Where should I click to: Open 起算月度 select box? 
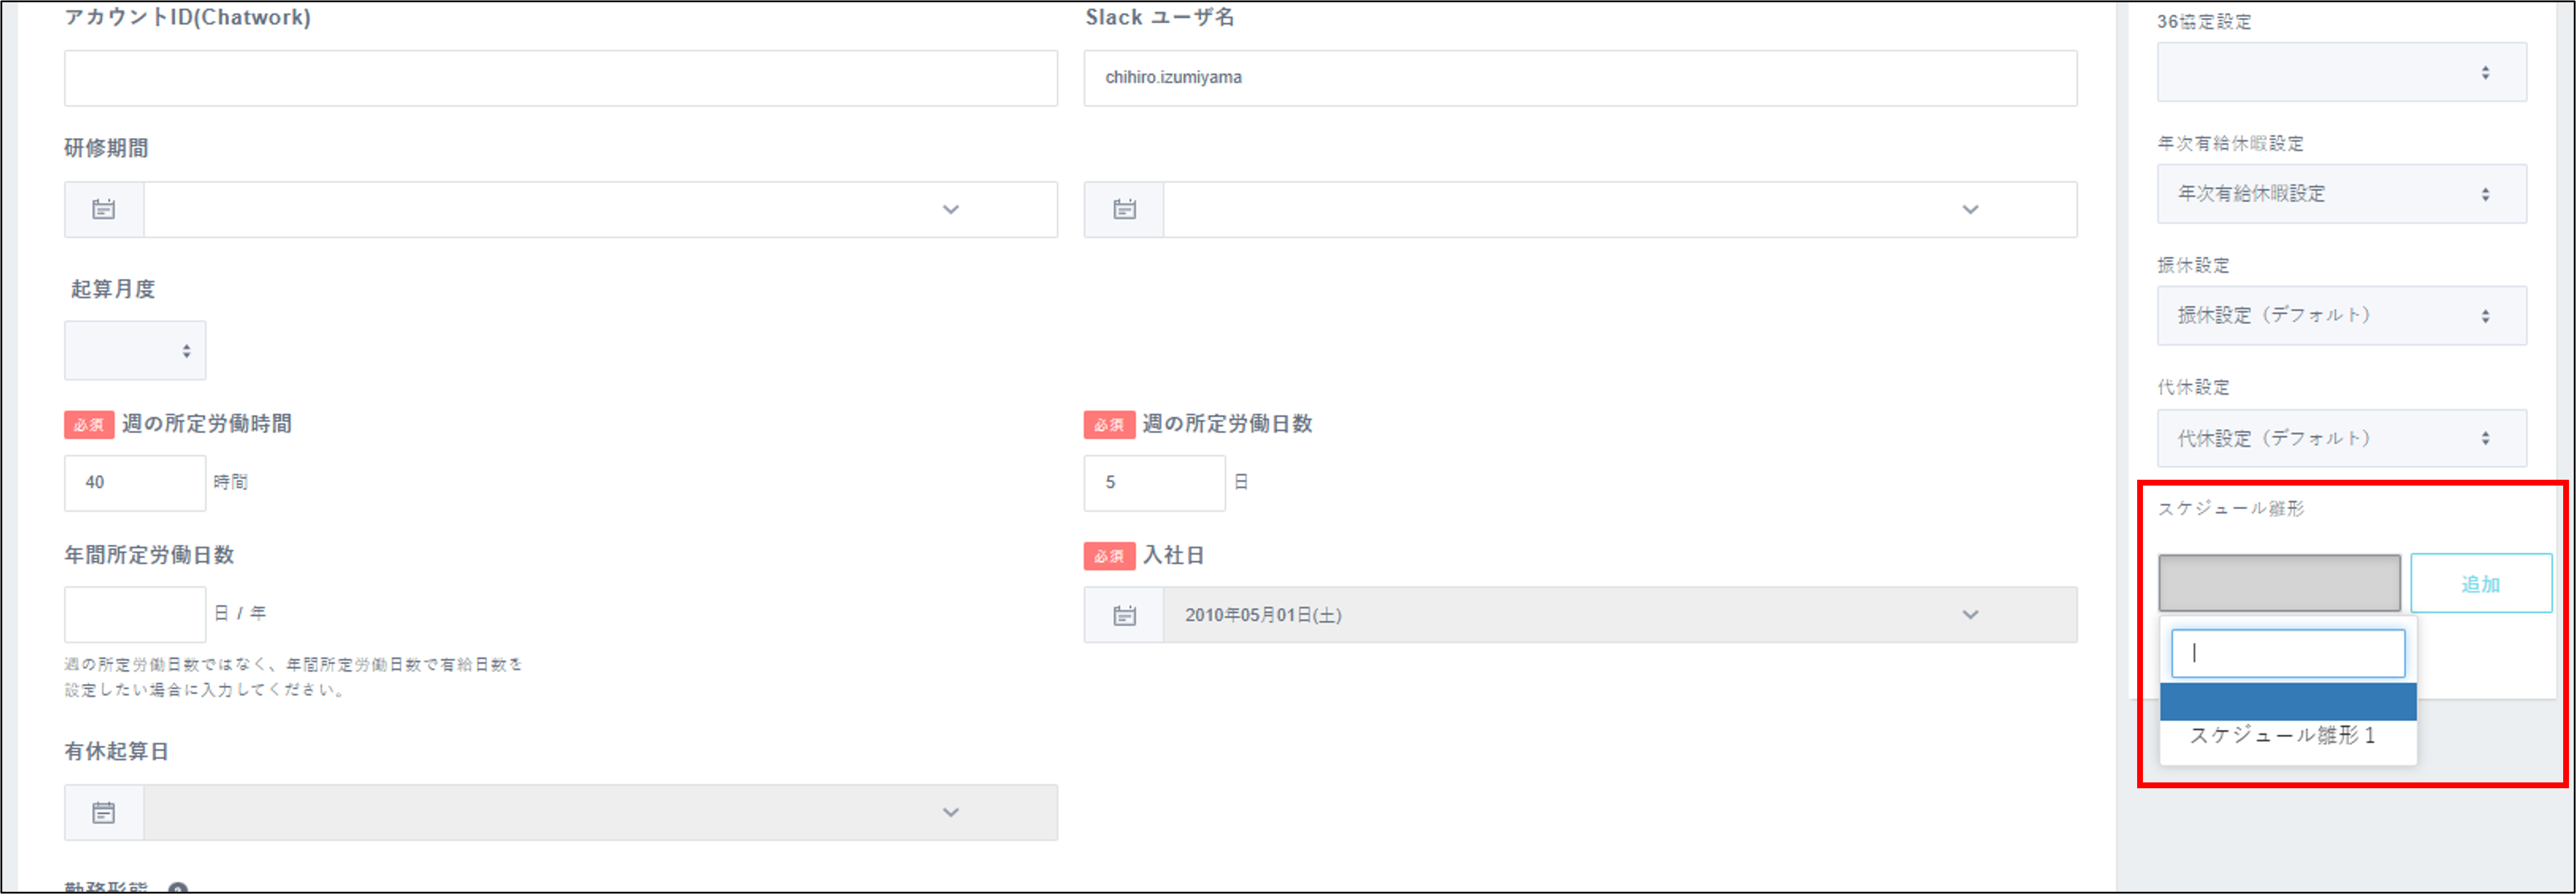click(135, 351)
